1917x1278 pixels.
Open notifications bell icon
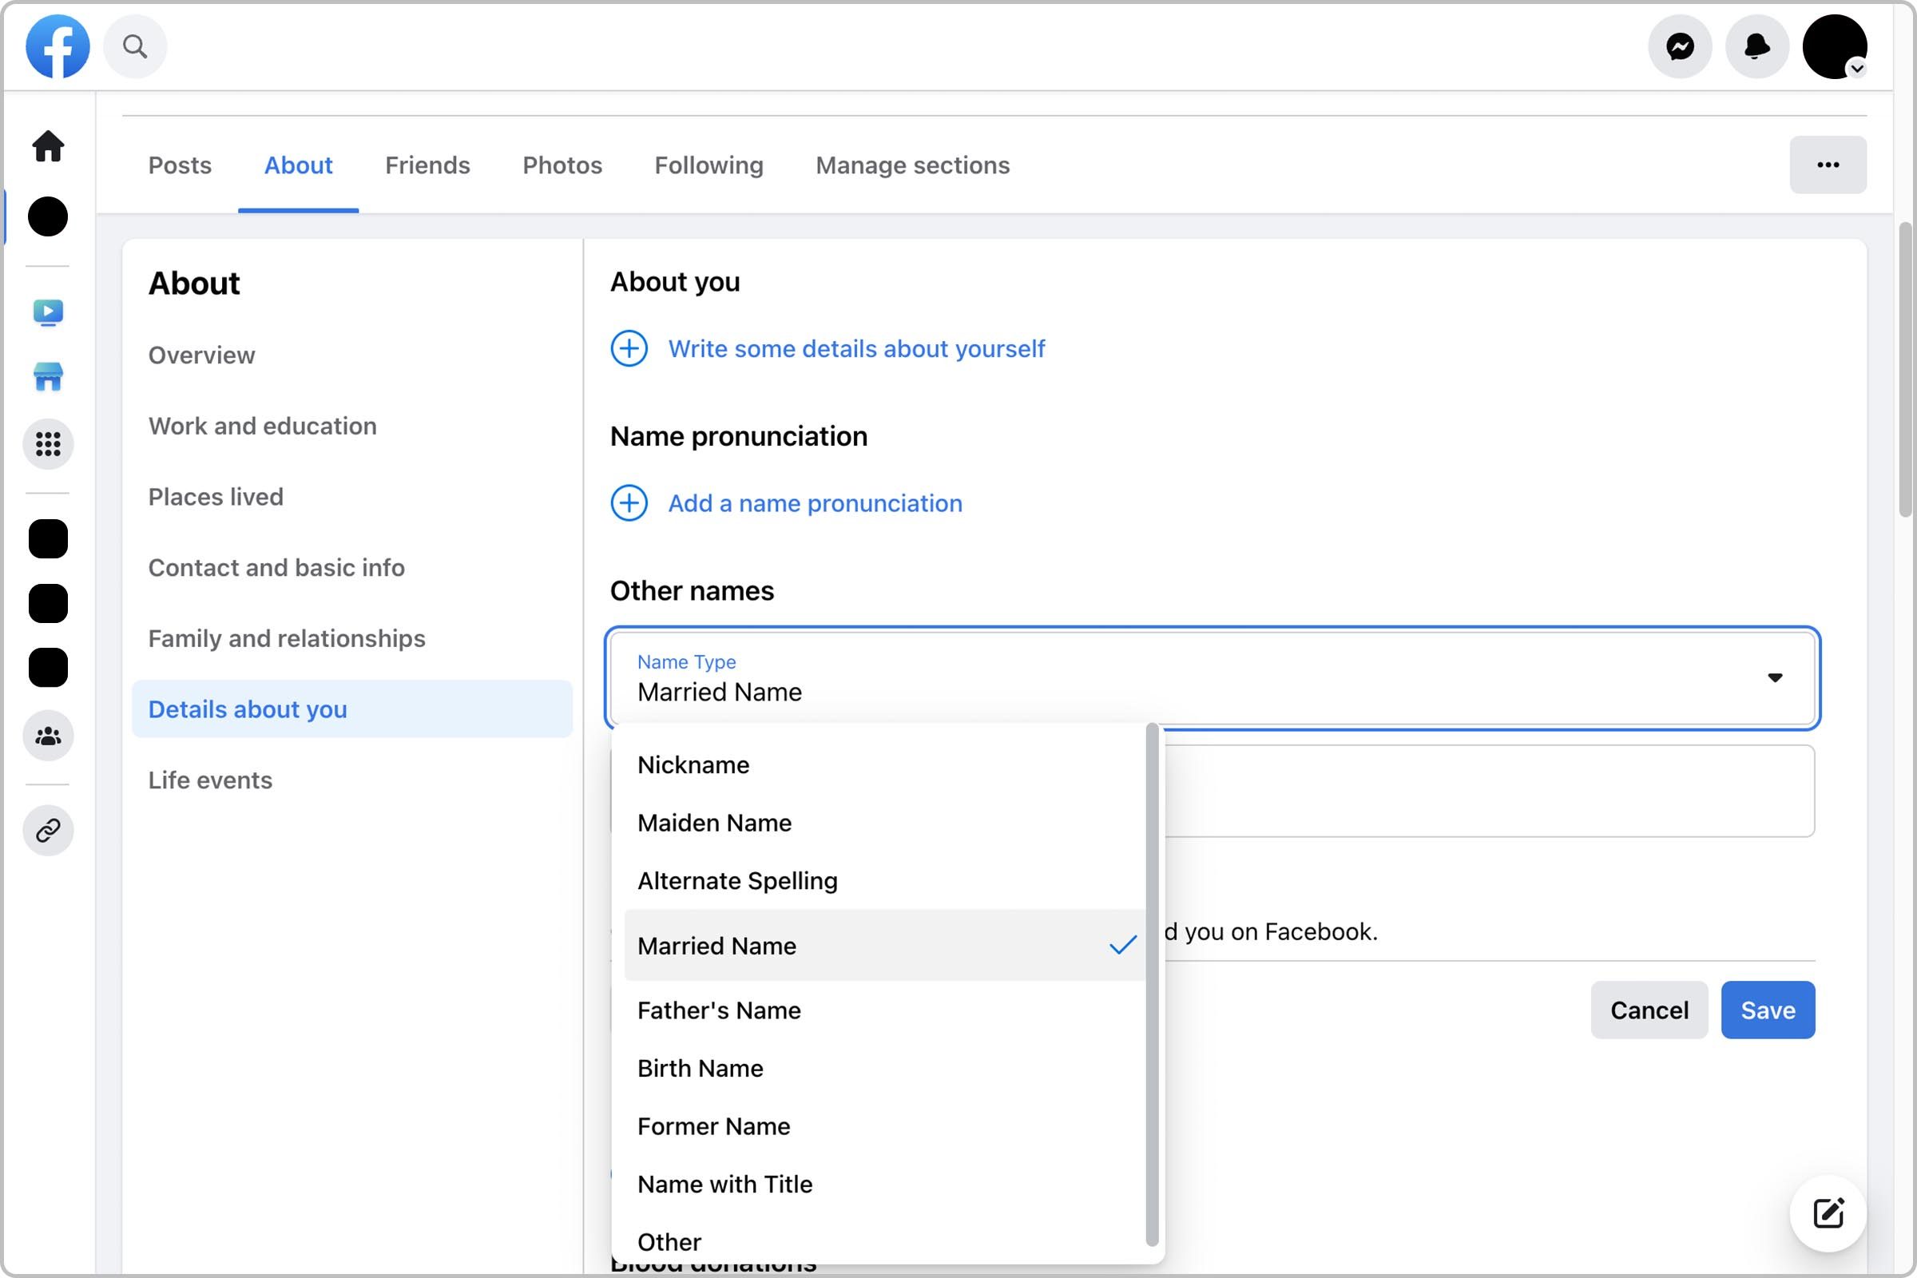point(1756,46)
